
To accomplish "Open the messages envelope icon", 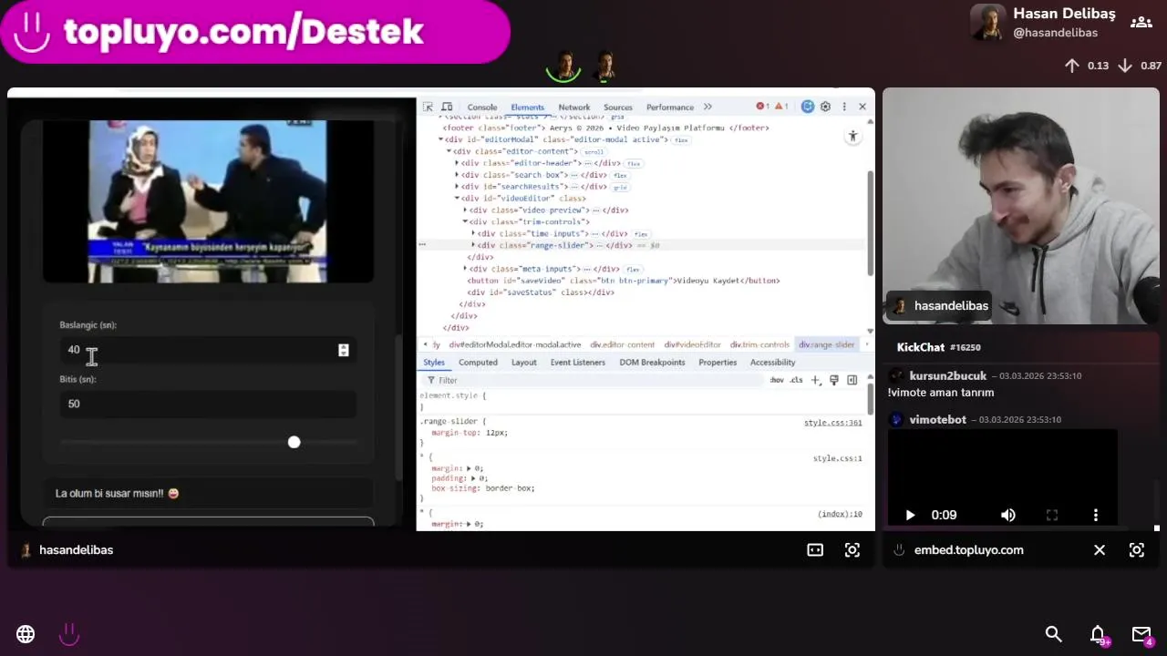I will click(1141, 634).
